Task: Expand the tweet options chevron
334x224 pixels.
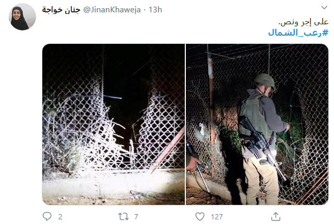Action: tap(324, 8)
